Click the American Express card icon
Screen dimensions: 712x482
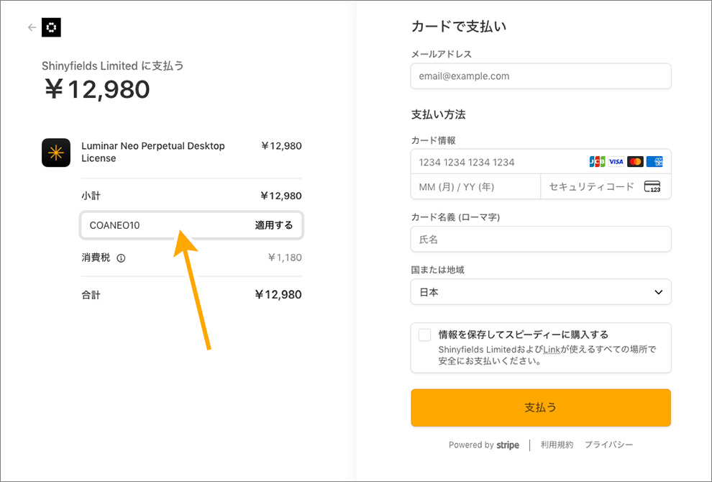click(654, 162)
